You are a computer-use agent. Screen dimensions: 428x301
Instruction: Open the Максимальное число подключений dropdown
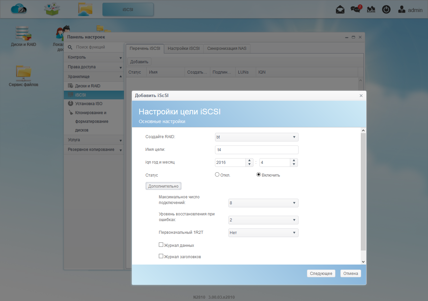[263, 203]
